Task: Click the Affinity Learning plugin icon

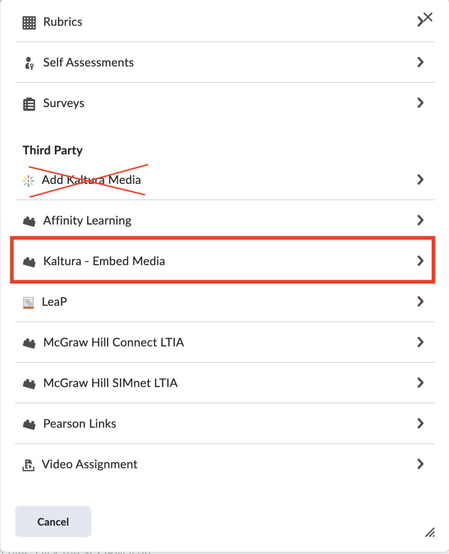Action: [29, 221]
